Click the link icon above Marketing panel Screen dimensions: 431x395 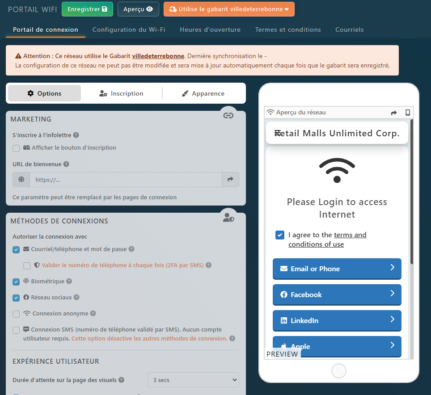[228, 115]
